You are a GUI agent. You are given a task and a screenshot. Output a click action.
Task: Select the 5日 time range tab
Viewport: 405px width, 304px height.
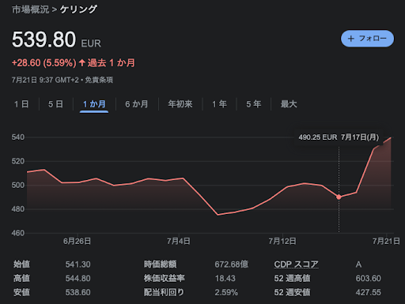click(55, 104)
